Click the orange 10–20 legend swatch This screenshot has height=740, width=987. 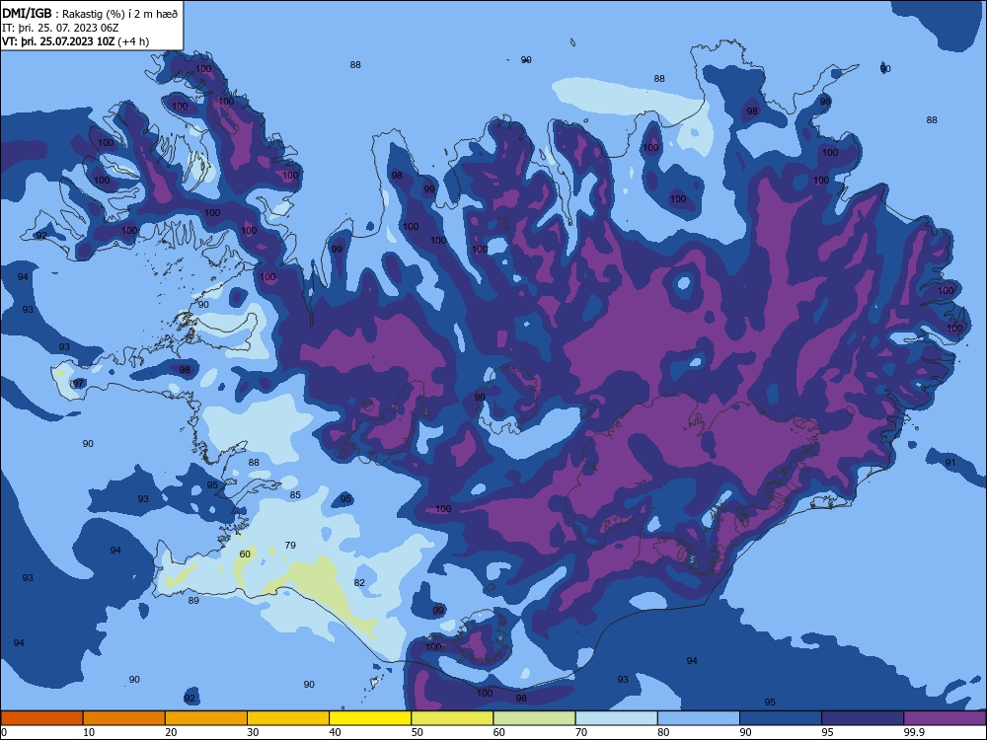click(124, 718)
